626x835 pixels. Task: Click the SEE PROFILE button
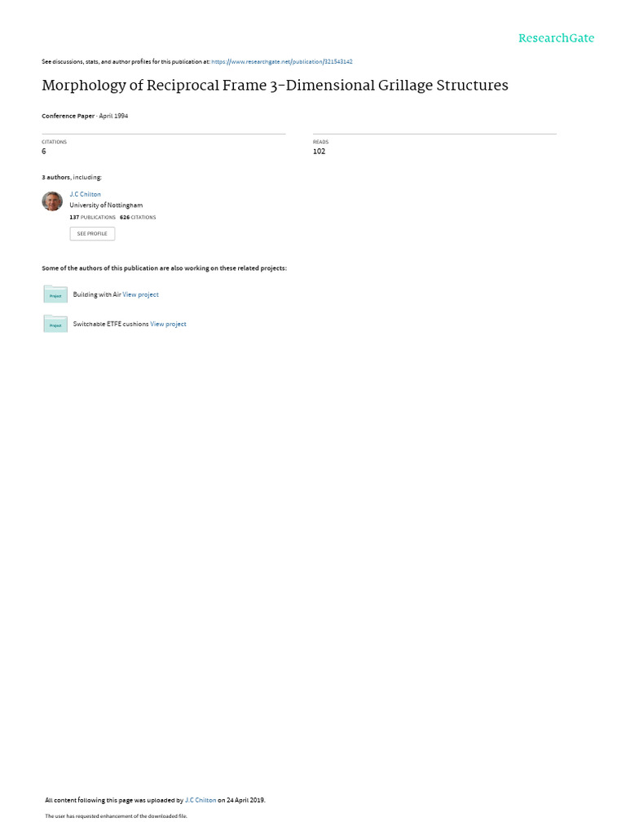click(92, 234)
